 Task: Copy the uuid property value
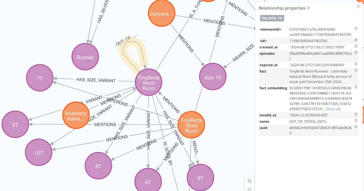pyautogui.click(x=356, y=127)
